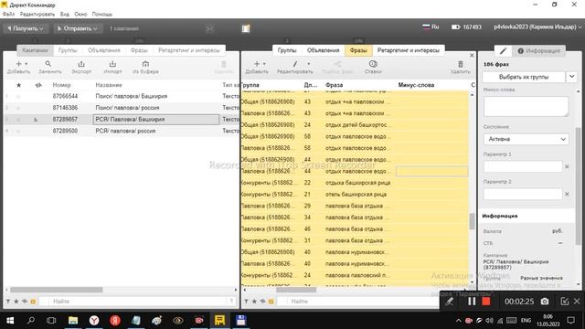Image resolution: width=585 pixels, height=329 pixels.
Task: Click the Найти field under campaigns list
Action: point(137,301)
